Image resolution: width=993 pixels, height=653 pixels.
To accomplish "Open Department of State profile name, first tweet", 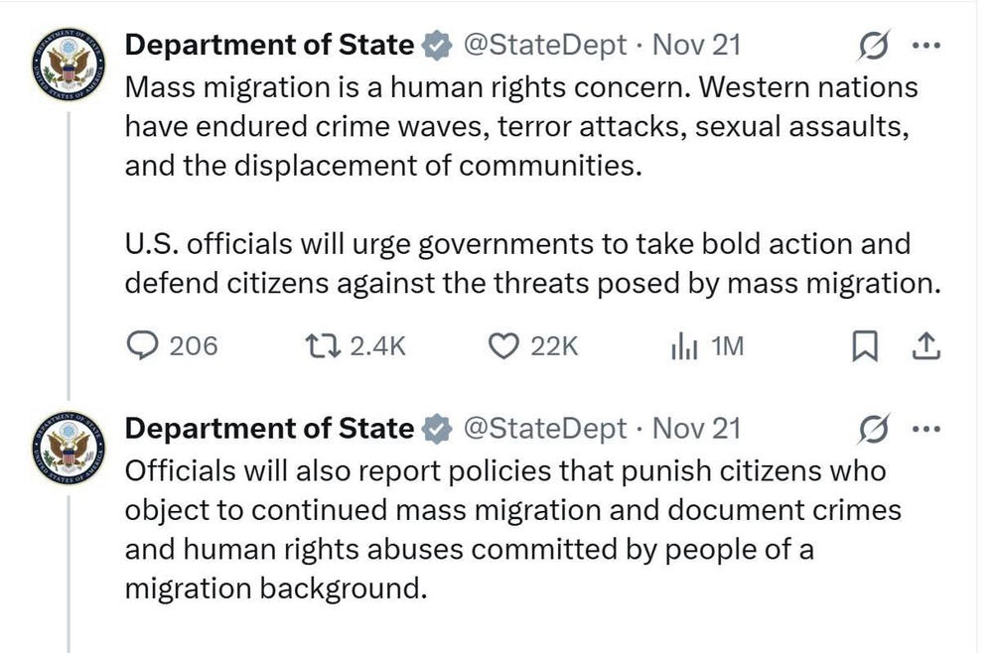I will 268,45.
